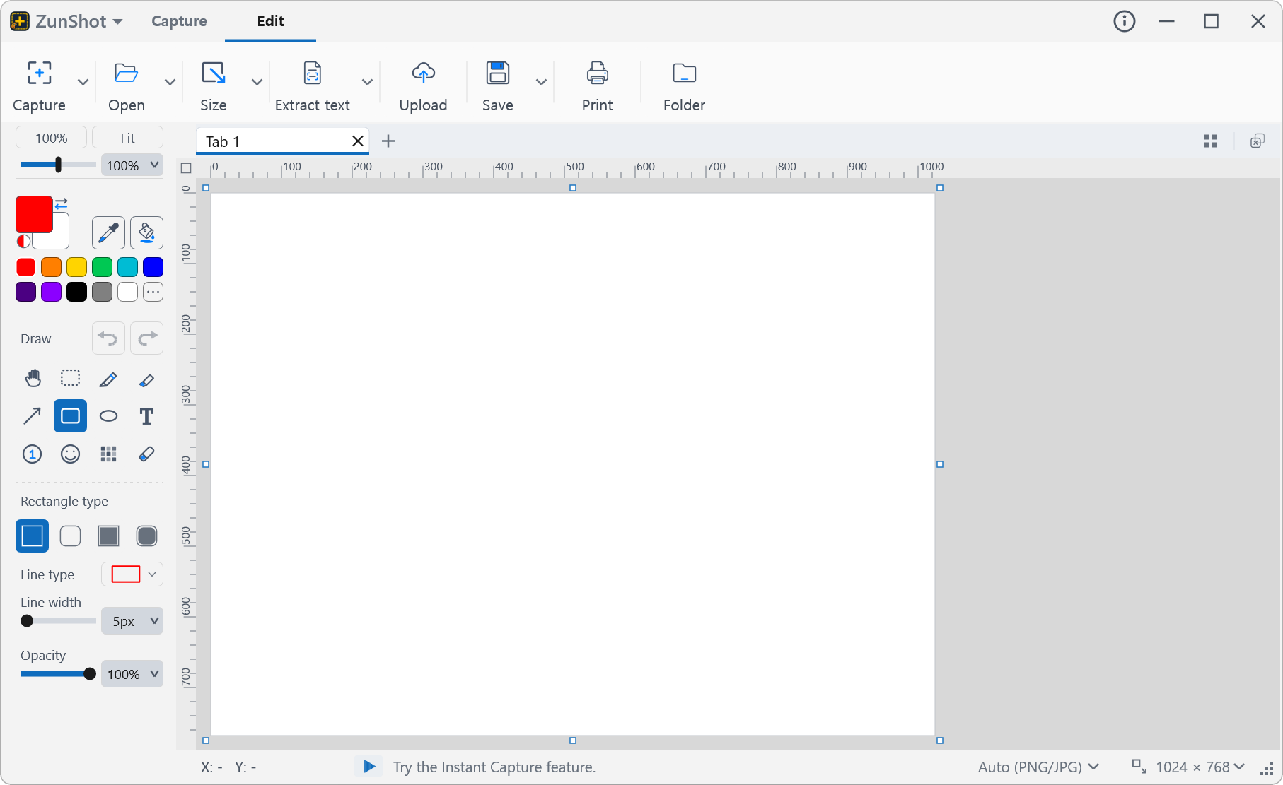1283x785 pixels.
Task: Open the Line type dropdown
Action: [132, 574]
